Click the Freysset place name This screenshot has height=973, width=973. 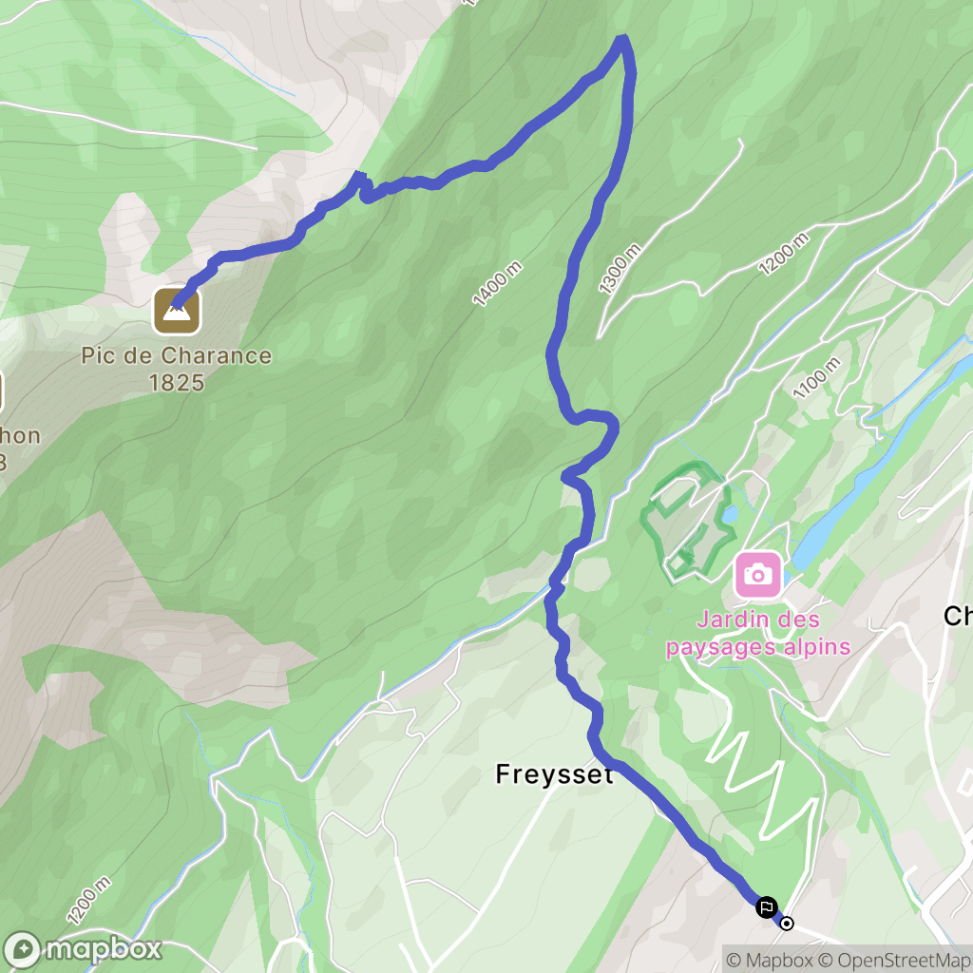[x=555, y=773]
